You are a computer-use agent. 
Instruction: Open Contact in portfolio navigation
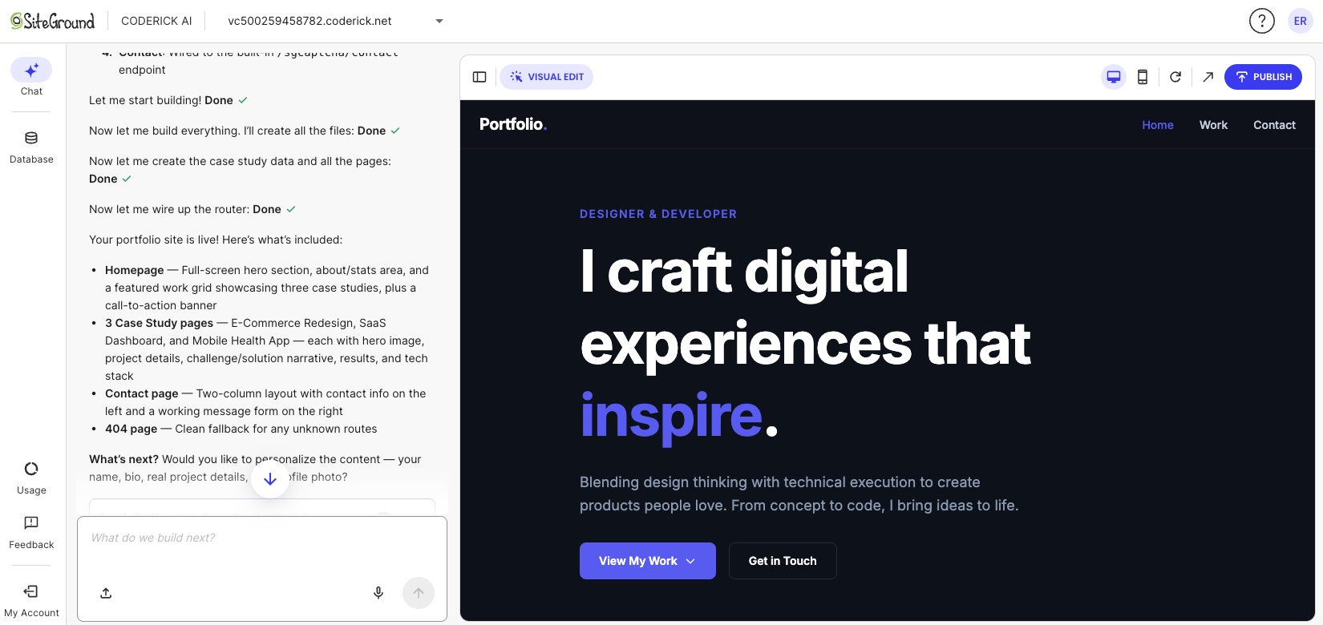(x=1274, y=125)
